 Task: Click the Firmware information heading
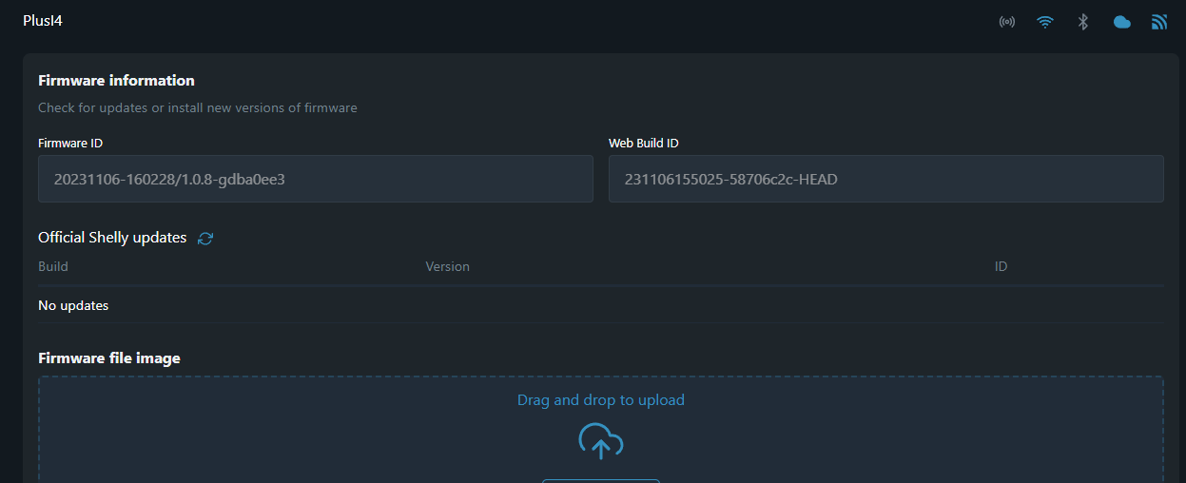point(116,81)
